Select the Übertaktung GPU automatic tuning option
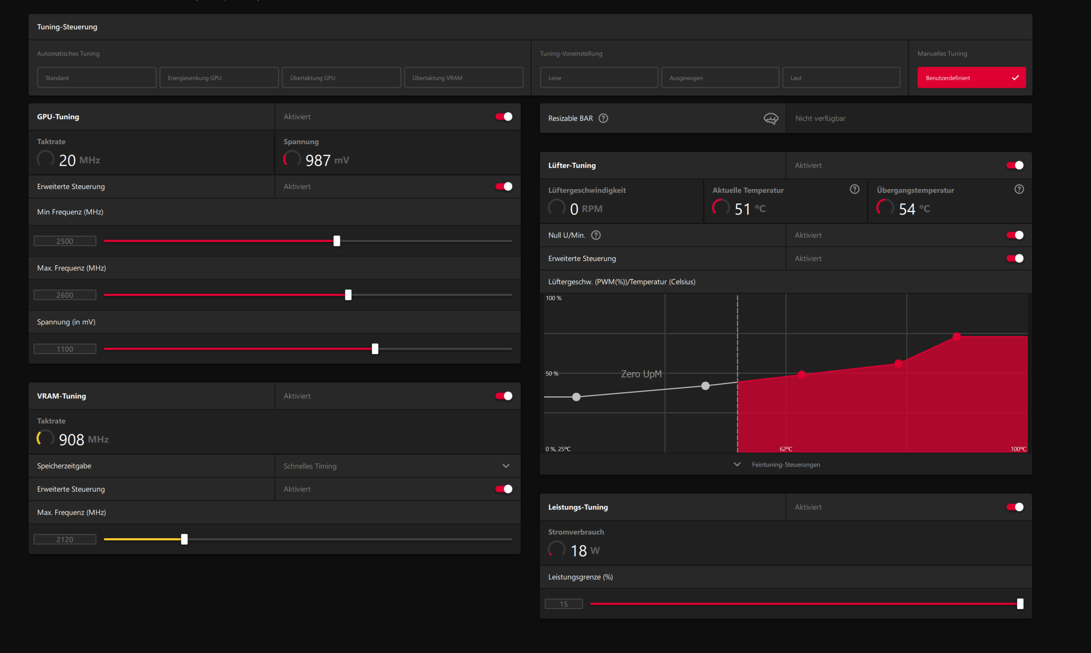Viewport: 1091px width, 653px height. (x=341, y=78)
